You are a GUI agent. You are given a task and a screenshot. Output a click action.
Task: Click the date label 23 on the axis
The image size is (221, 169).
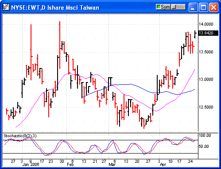[x=50, y=161]
